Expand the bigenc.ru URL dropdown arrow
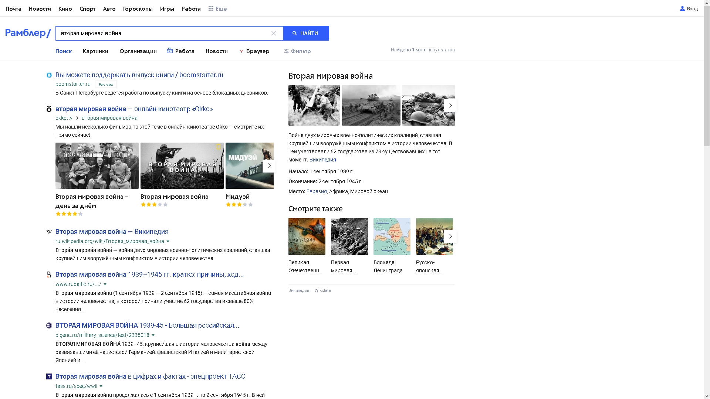Image resolution: width=710 pixels, height=399 pixels. [x=153, y=335]
